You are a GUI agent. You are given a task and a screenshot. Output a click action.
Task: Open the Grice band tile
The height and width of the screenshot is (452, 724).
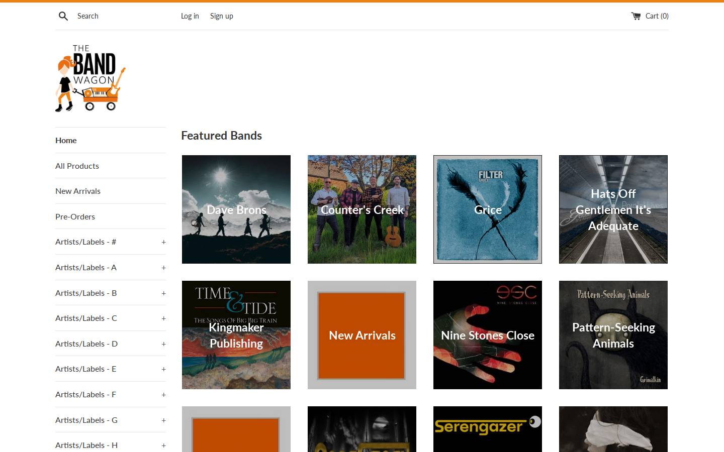[488, 209]
